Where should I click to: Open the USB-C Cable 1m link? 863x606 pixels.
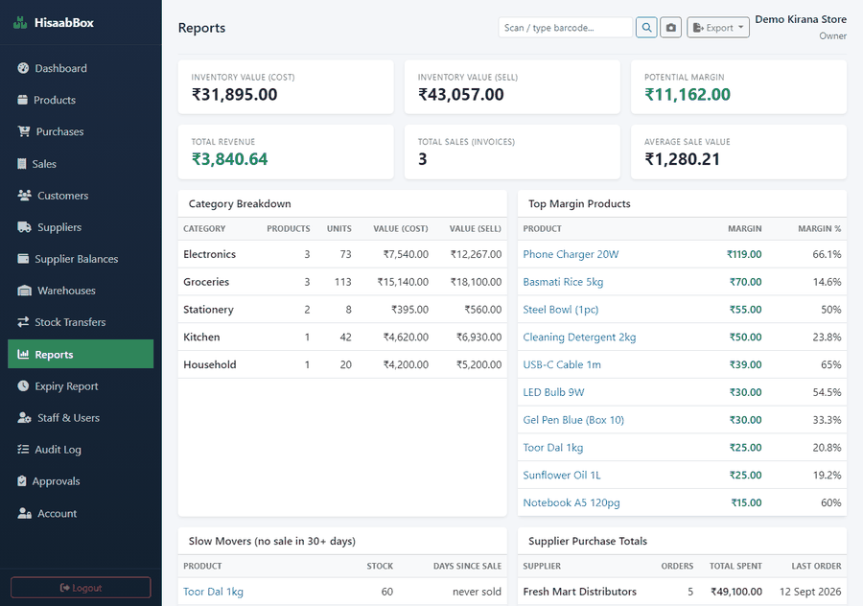pos(562,364)
